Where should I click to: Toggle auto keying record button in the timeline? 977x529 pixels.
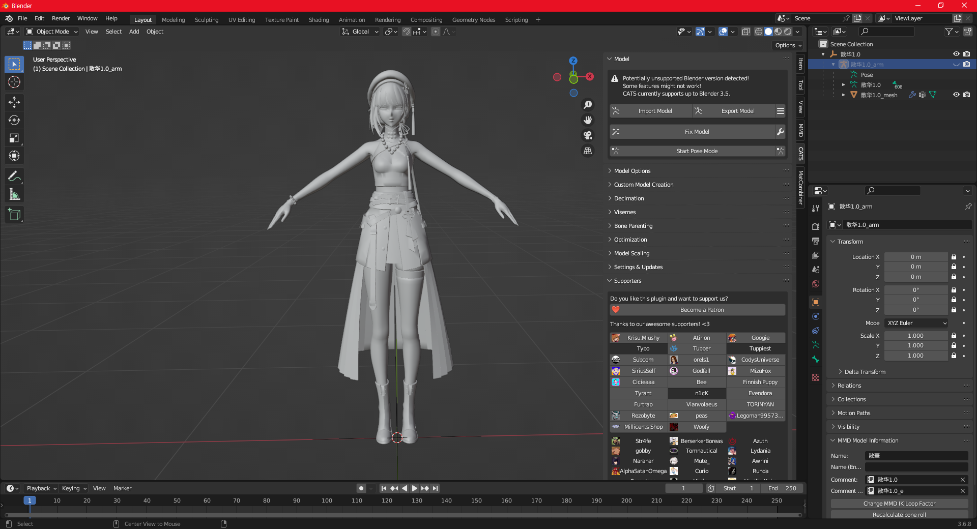pyautogui.click(x=361, y=488)
